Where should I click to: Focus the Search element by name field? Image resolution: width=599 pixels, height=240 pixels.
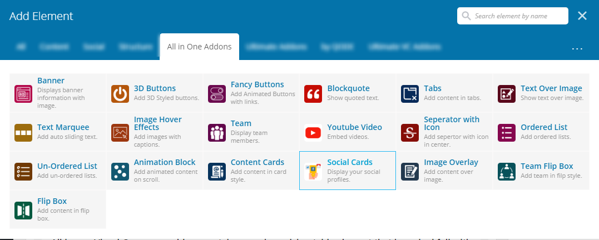513,16
